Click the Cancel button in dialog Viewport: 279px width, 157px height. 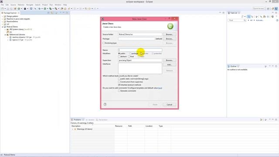pyautogui.click(x=170, y=105)
